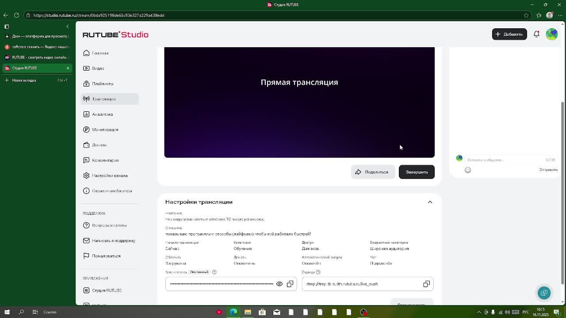This screenshot has height=318, width=566.
Task: Click Отправить in the chat
Action: [548, 170]
